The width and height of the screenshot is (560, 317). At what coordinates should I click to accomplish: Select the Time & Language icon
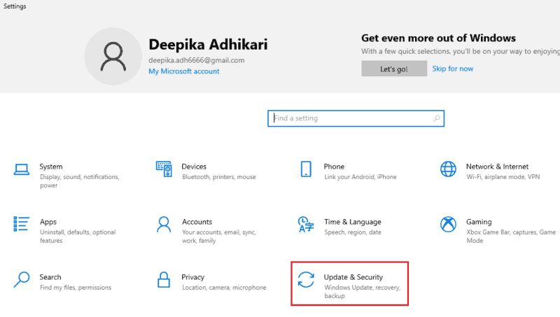[x=306, y=224]
